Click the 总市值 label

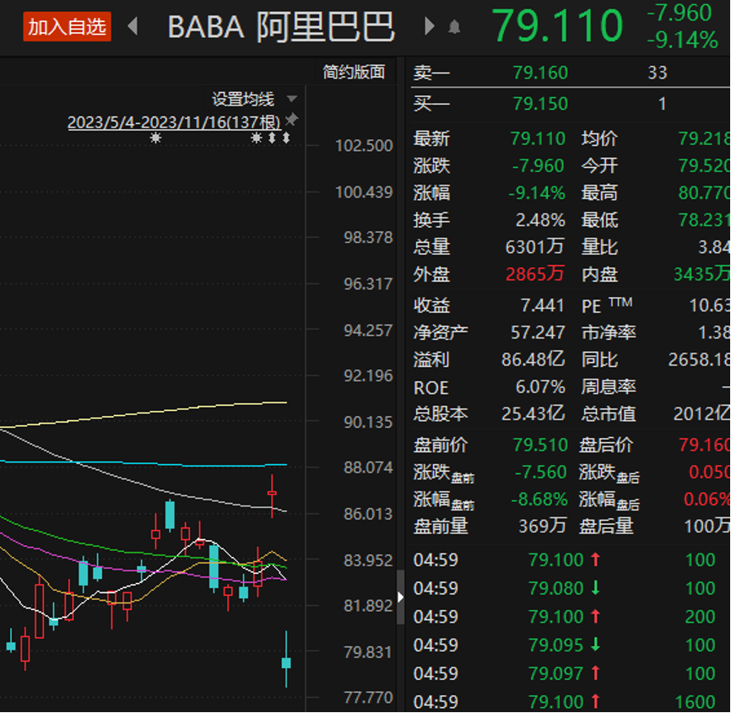[x=609, y=413]
